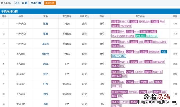This screenshot has height=107, width=180.
Task: Click the 车系 column header
Action: (x=46, y=16)
